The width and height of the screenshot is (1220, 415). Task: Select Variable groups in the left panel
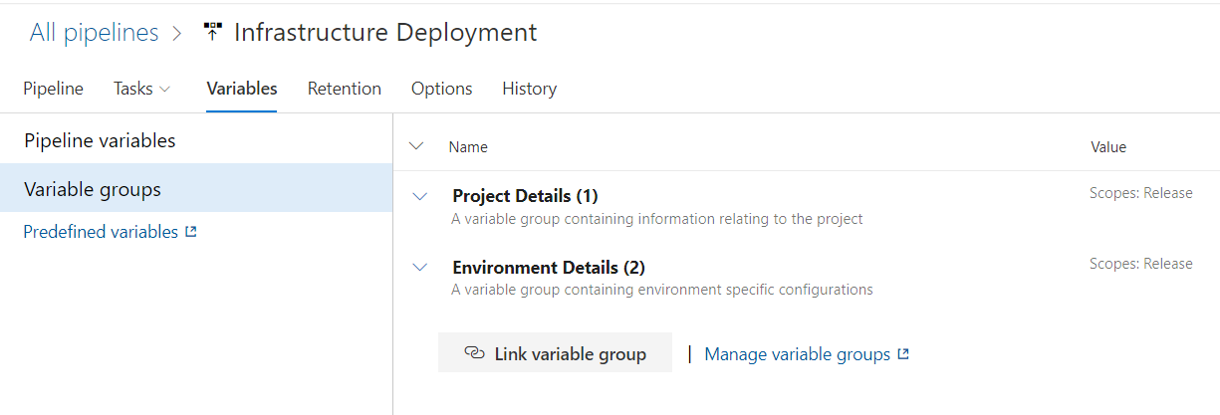[x=93, y=189]
